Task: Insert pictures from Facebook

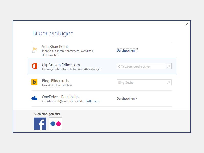Action: click(40, 124)
